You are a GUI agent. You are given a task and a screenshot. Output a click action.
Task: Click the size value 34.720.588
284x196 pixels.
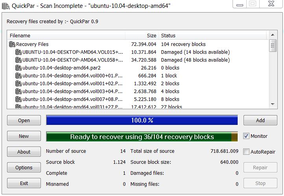point(144,60)
